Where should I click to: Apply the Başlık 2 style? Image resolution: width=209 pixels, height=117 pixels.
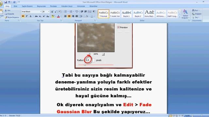coord(138,14)
